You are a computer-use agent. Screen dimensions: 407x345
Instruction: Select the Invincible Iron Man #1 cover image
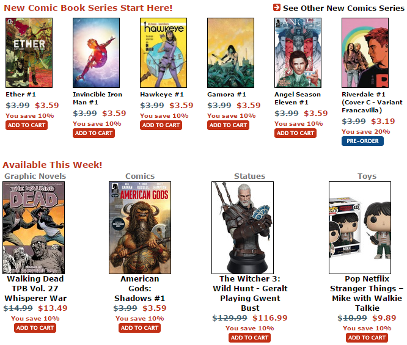tap(97, 53)
